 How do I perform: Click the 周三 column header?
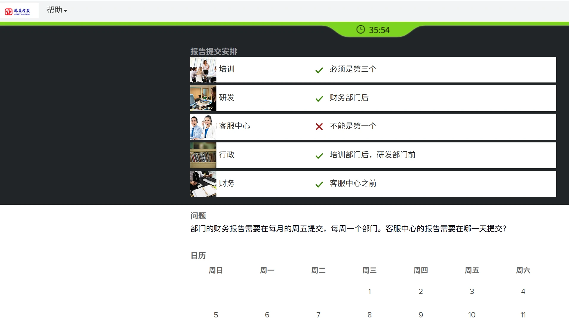pos(370,270)
